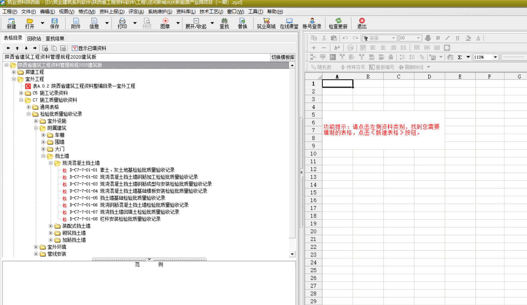
Task: Click the 检查更新 check update icon
Action: point(338,23)
